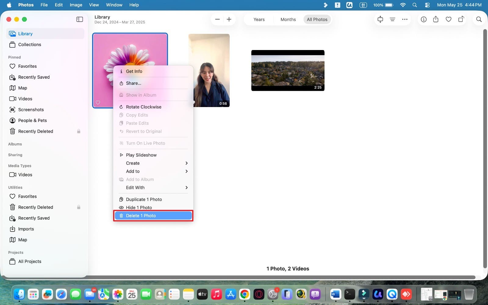Switch to Years view
This screenshot has height=305, width=488.
click(x=259, y=20)
